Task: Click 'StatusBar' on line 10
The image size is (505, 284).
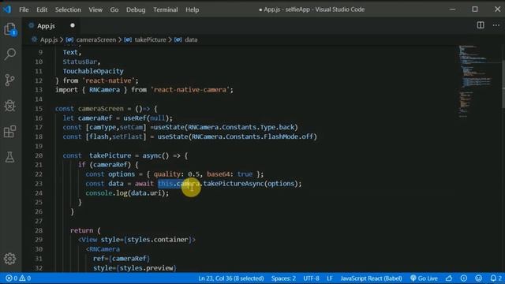Action: tap(80, 62)
